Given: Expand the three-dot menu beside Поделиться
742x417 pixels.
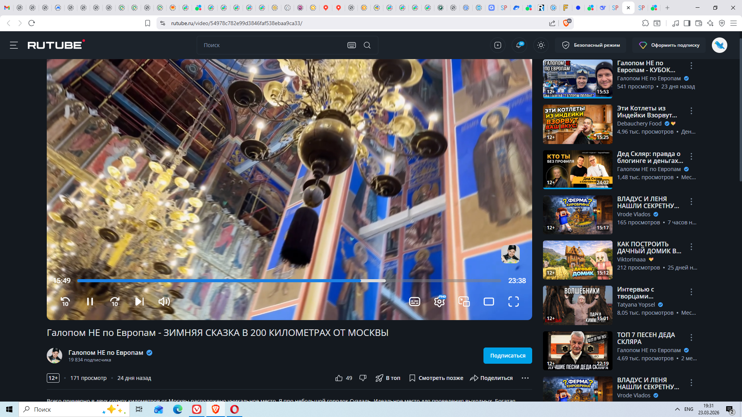Looking at the screenshot, I should (525, 378).
